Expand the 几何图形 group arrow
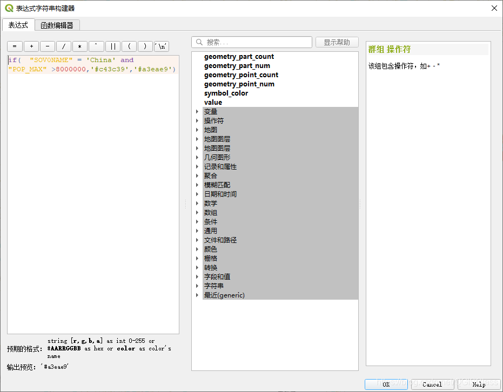The height and width of the screenshot is (392, 503). click(197, 157)
